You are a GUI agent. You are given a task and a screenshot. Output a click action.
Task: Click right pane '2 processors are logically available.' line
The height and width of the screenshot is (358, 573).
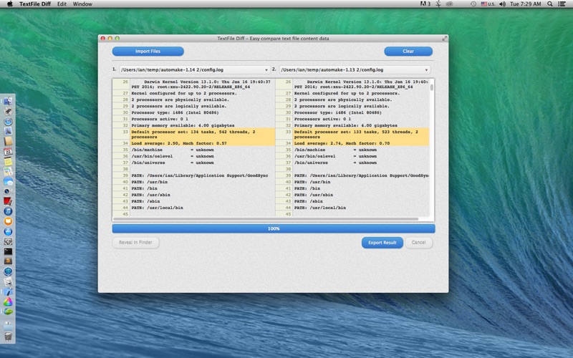342,106
